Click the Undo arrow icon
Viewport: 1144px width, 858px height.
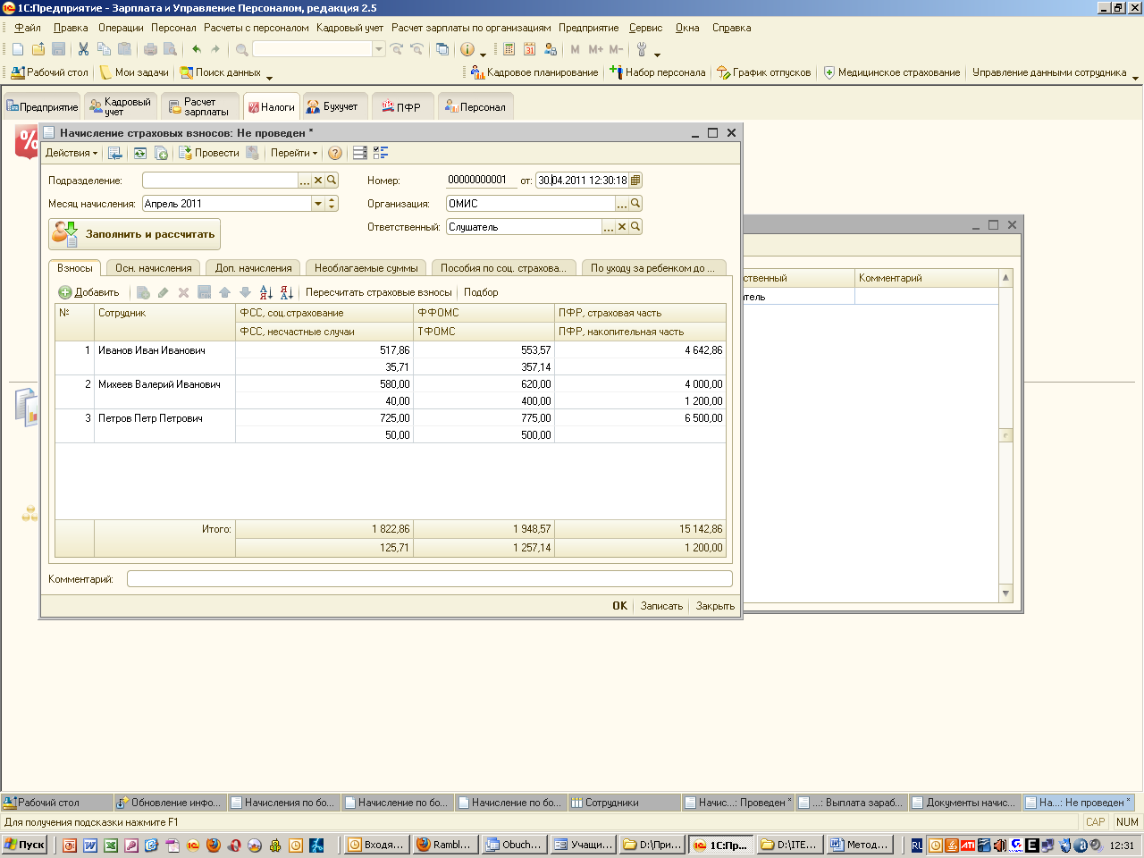197,49
